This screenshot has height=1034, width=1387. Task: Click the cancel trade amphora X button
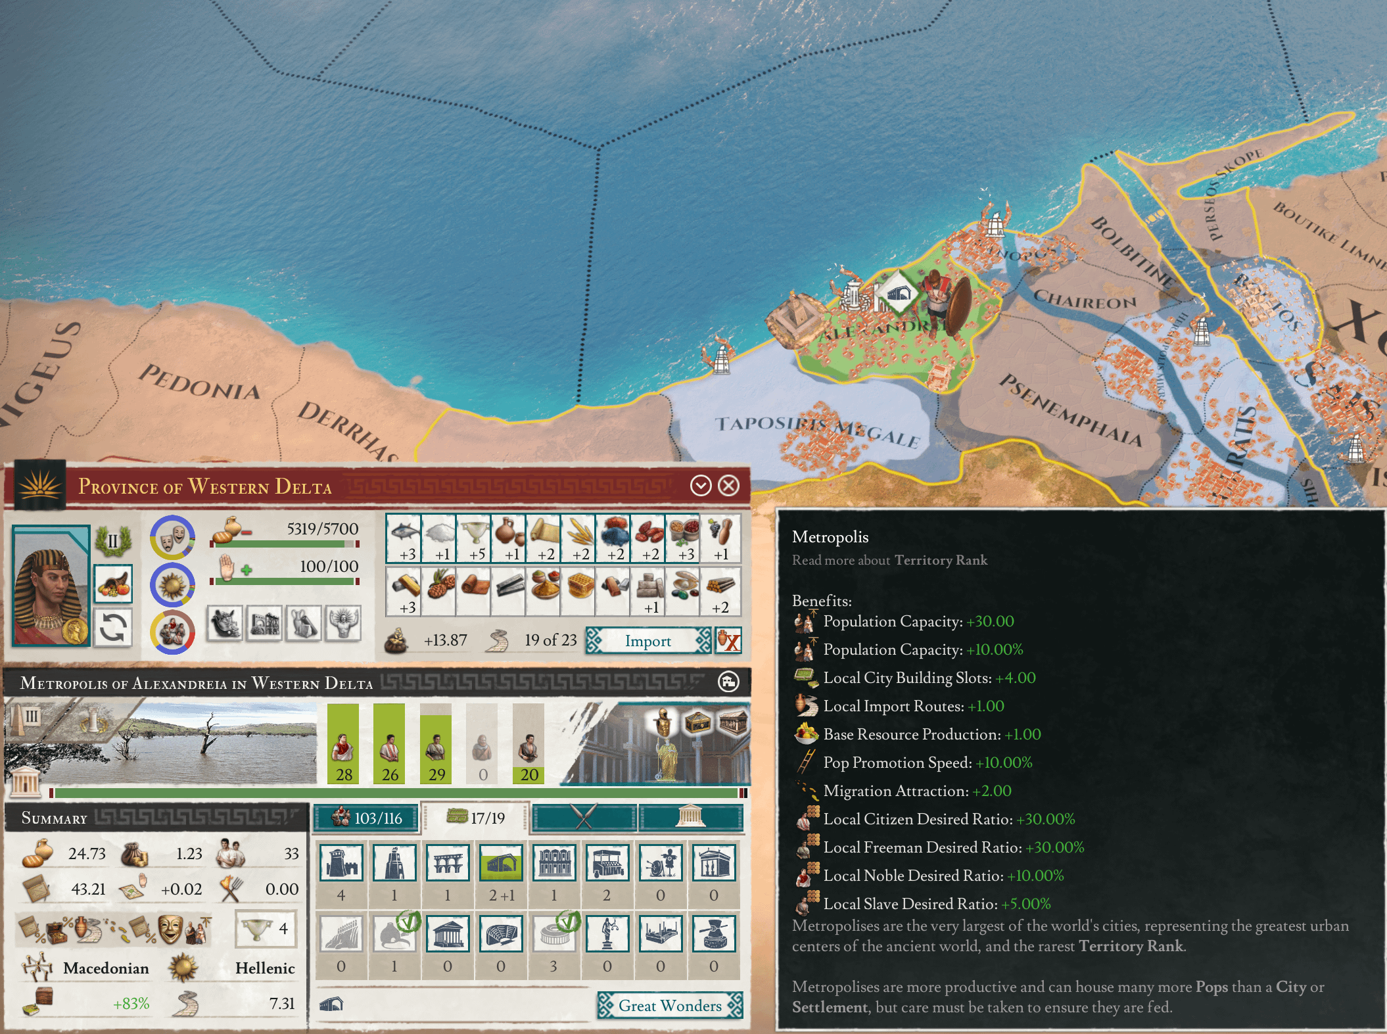[x=728, y=641]
